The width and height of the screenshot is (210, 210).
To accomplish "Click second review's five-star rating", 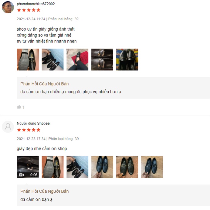I will coord(29,130).
